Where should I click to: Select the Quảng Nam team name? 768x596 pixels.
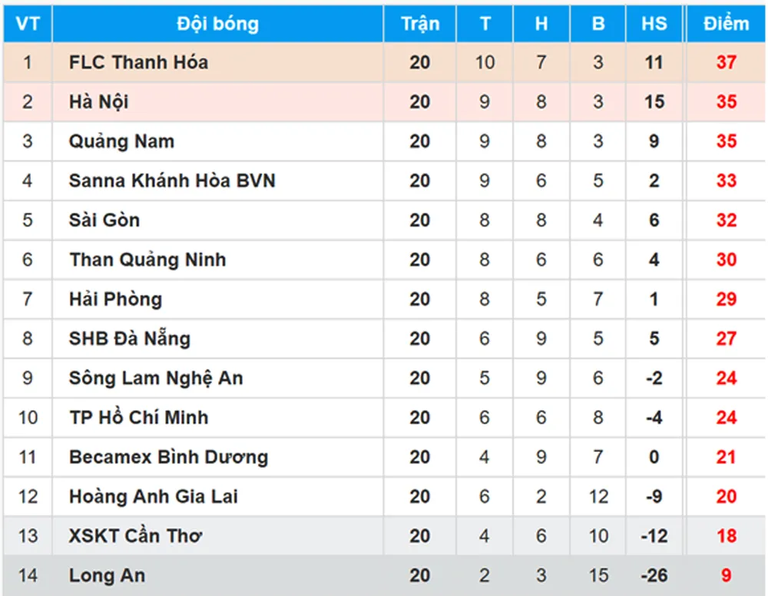pos(121,141)
